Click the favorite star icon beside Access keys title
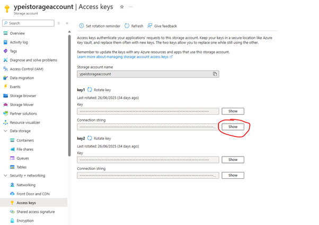This screenshot has height=225, width=319. (122, 7)
